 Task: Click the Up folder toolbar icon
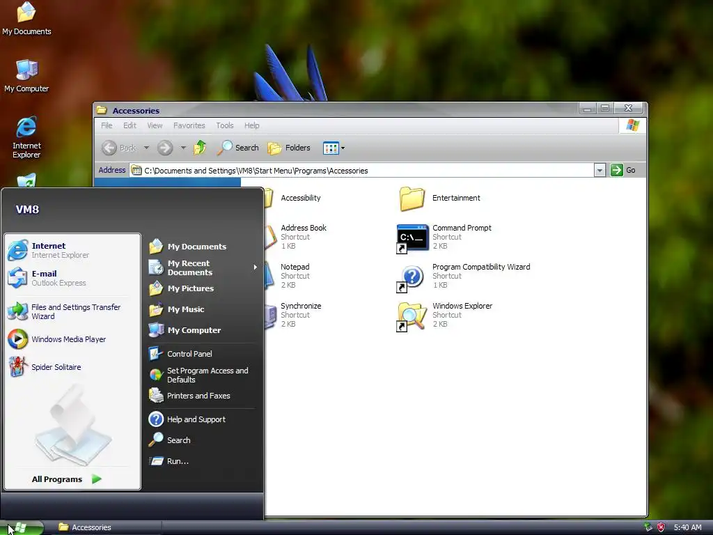(200, 148)
